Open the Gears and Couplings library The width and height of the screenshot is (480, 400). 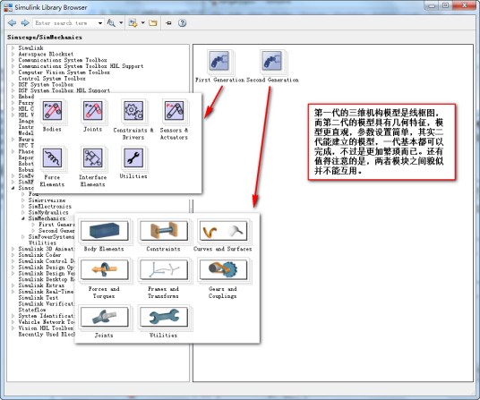pyautogui.click(x=223, y=269)
